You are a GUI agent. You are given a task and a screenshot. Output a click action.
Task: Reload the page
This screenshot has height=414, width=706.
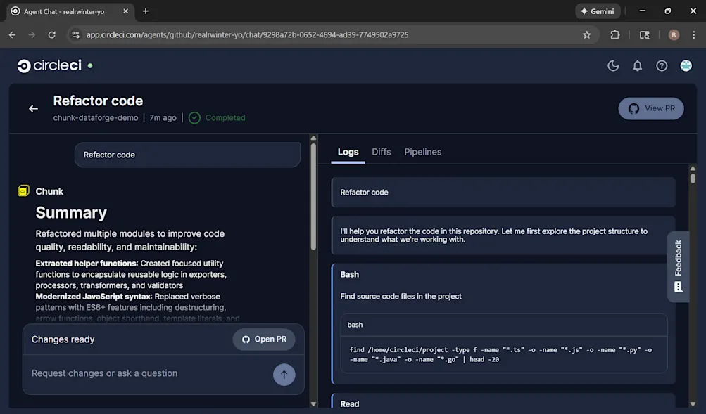pos(52,34)
